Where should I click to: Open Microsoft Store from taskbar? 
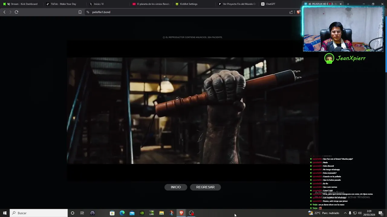112,213
